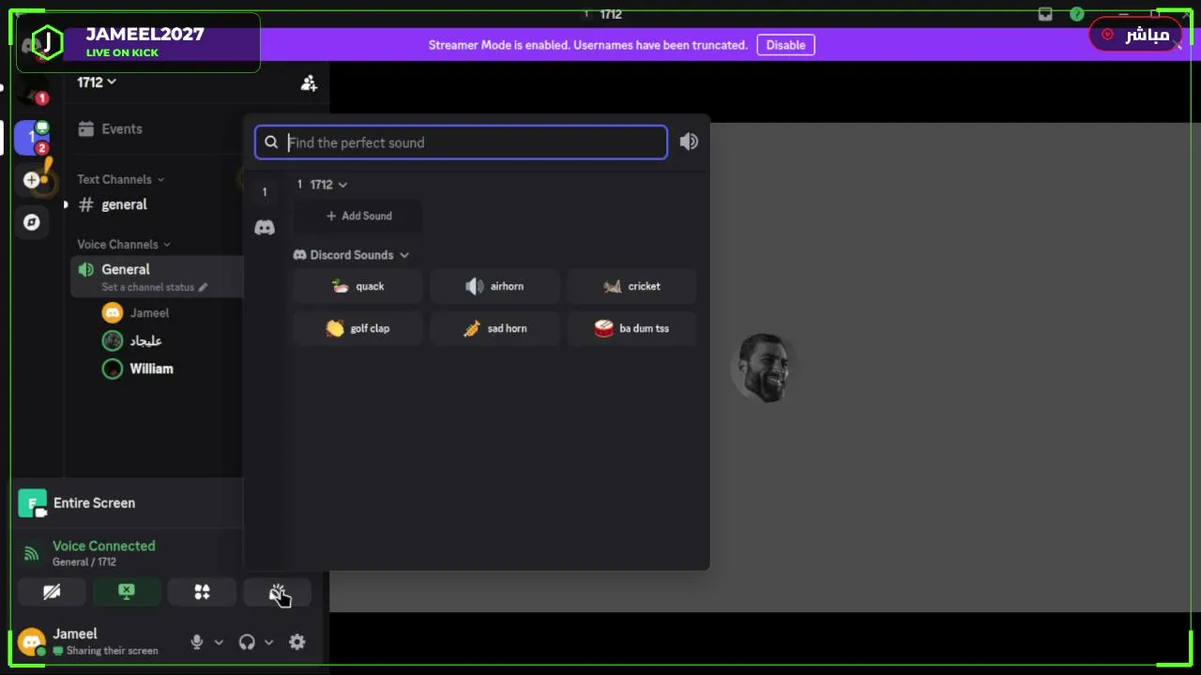Play the airhorn sound
Screen dimensions: 1201x675
pyautogui.click(x=494, y=287)
